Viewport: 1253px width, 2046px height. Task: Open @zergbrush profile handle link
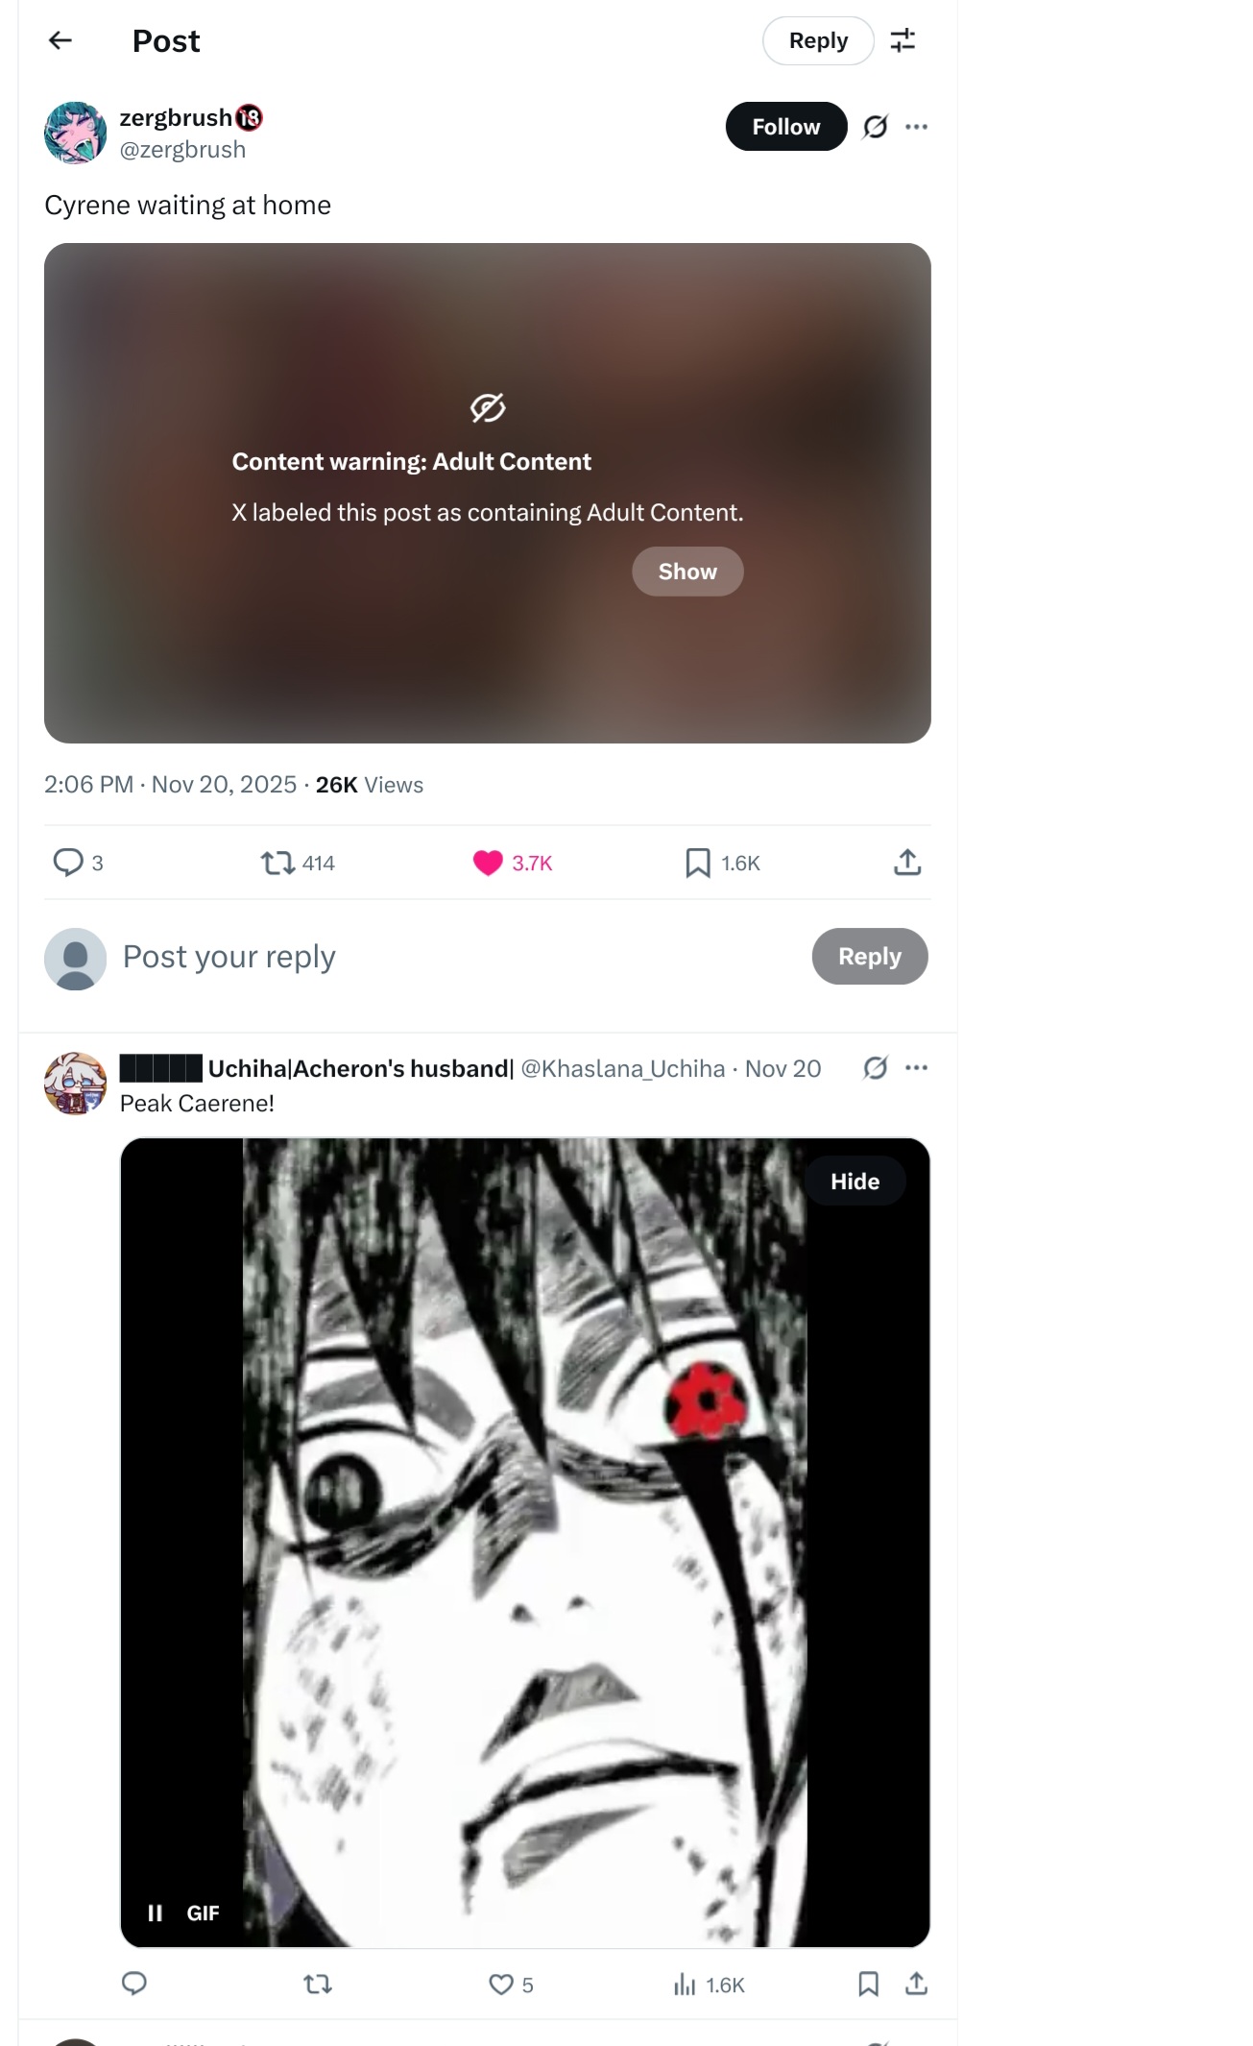pos(182,150)
